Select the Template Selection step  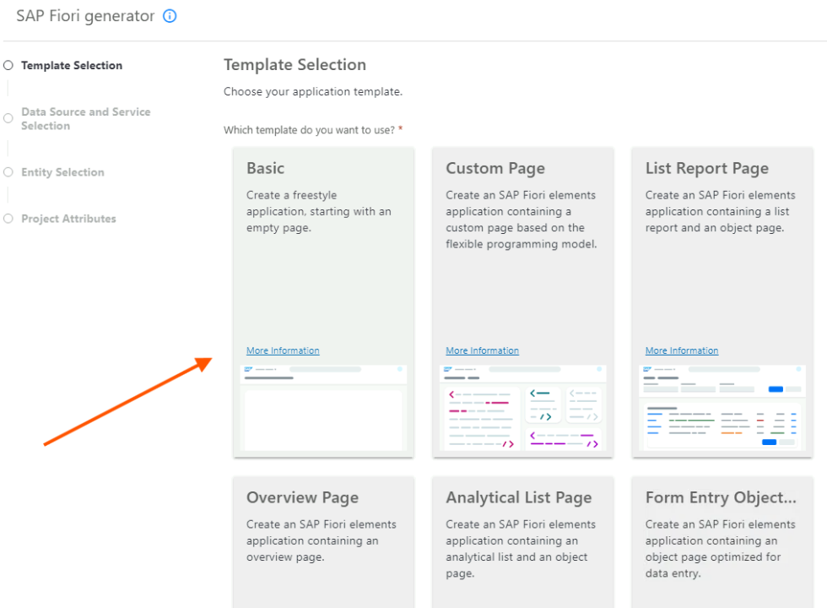coord(63,66)
